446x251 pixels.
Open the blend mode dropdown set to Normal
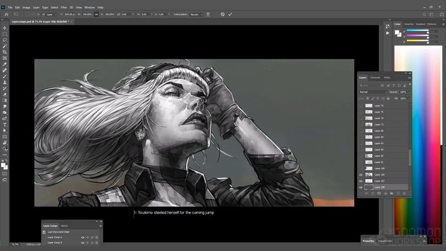click(x=372, y=92)
